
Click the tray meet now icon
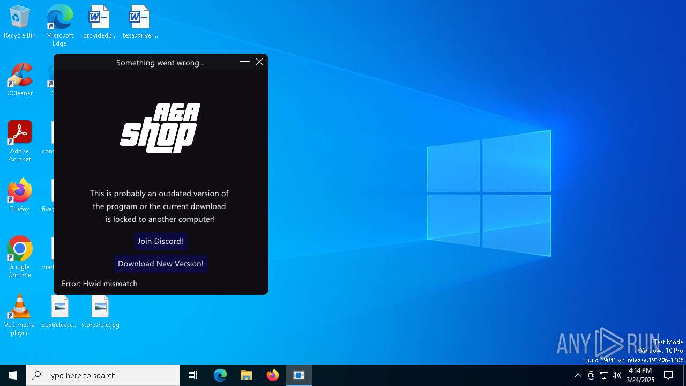591,375
